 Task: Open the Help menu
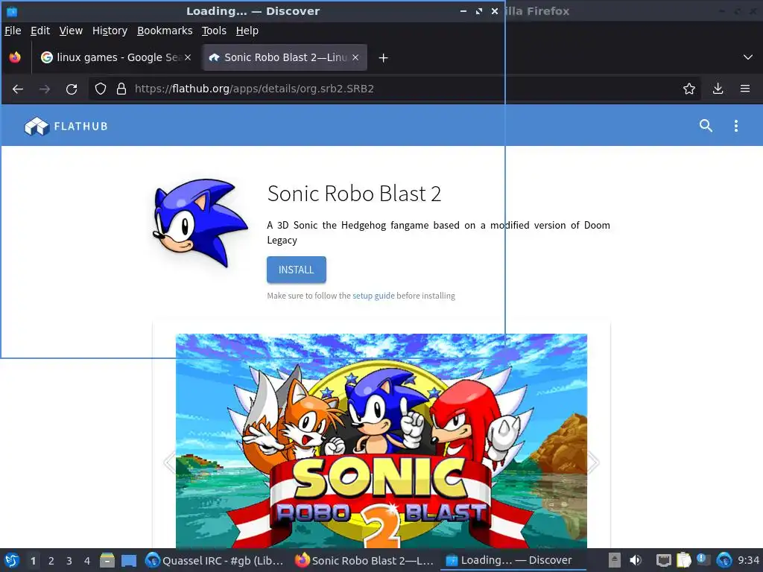pos(247,31)
